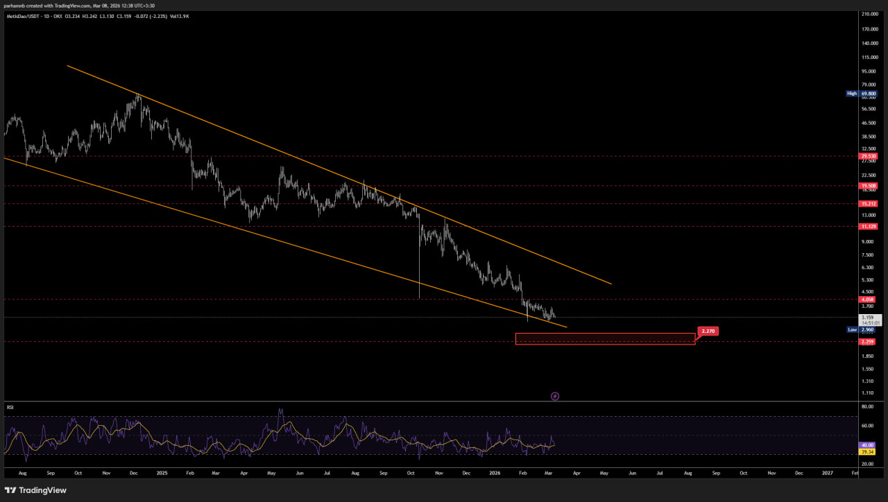Viewport: 888px width, 502px height.
Task: Click the yellow RSI average 39.34 label
Action: (868, 452)
